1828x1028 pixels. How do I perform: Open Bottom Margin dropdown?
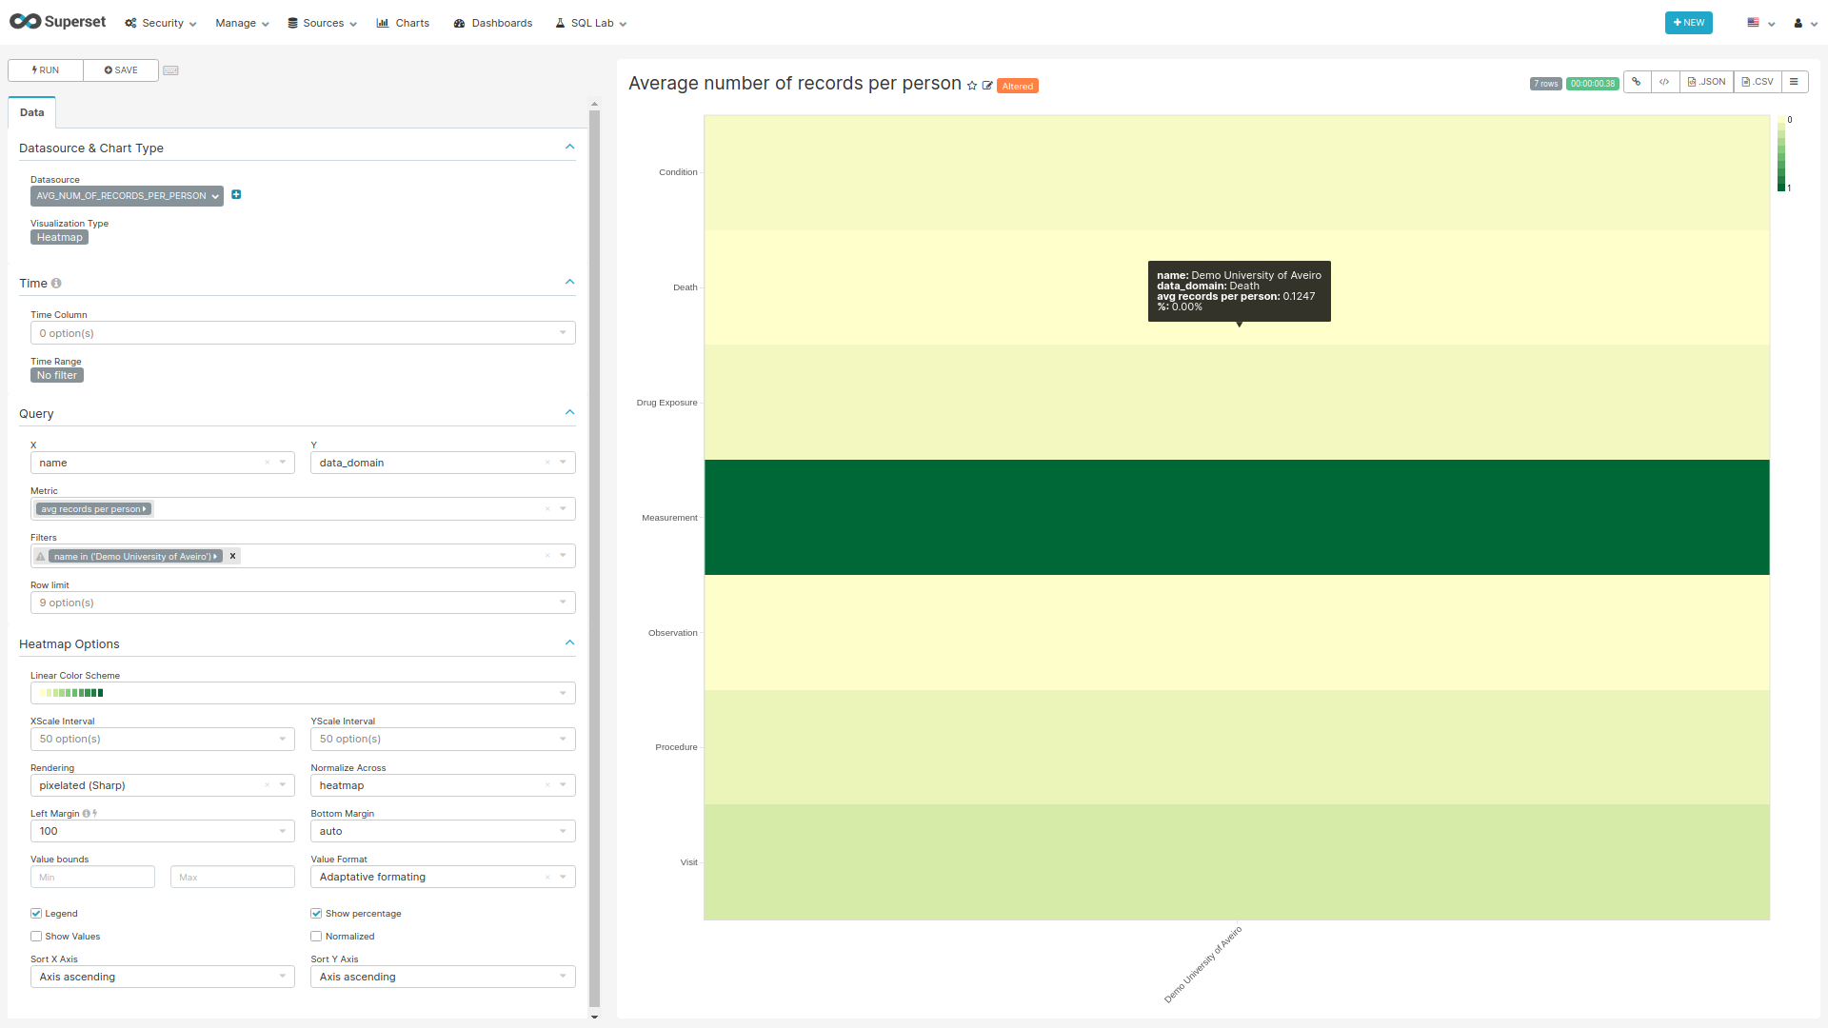[x=443, y=831]
